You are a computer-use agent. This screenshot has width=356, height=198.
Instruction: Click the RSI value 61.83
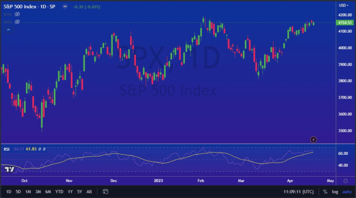pyautogui.click(x=31, y=149)
